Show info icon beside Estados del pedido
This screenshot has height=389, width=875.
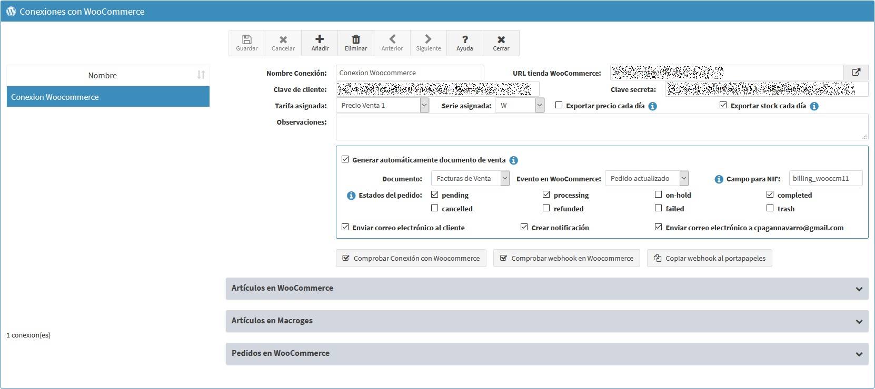351,196
